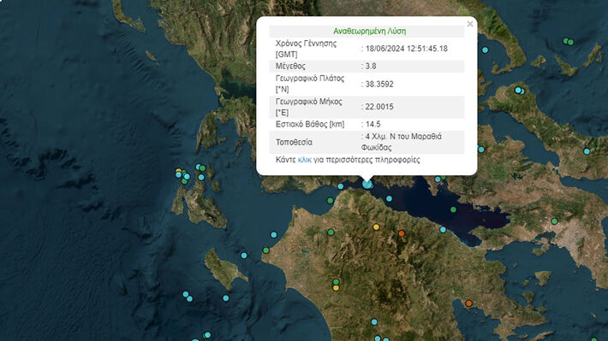Select the green marker west of the orange Peloponnese marker

click(331, 232)
